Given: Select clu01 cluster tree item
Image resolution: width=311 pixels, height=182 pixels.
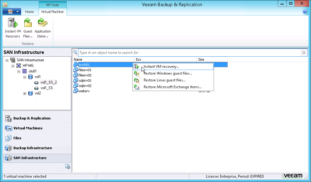Looking at the screenshot, I should 33,71.
